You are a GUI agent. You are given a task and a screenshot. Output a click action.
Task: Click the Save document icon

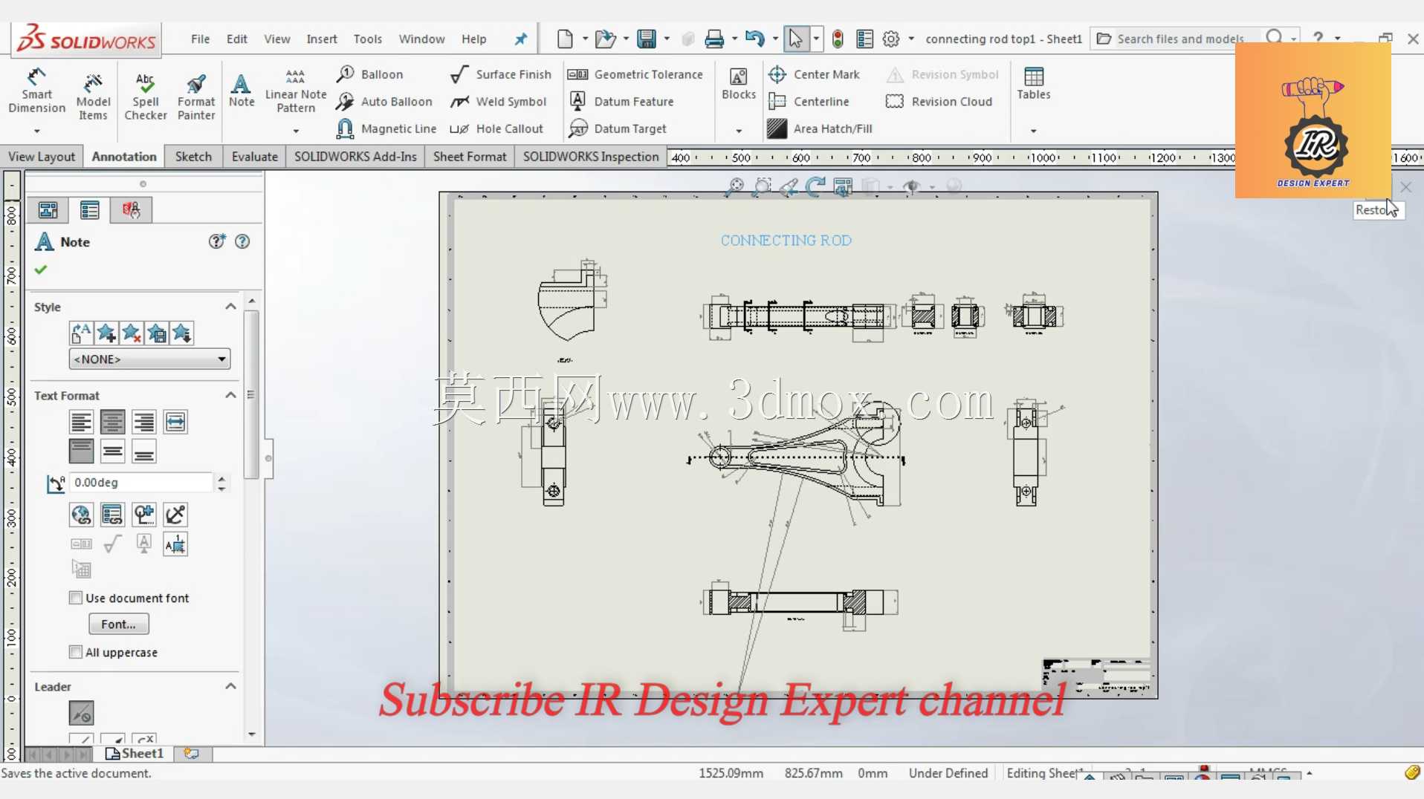[647, 39]
